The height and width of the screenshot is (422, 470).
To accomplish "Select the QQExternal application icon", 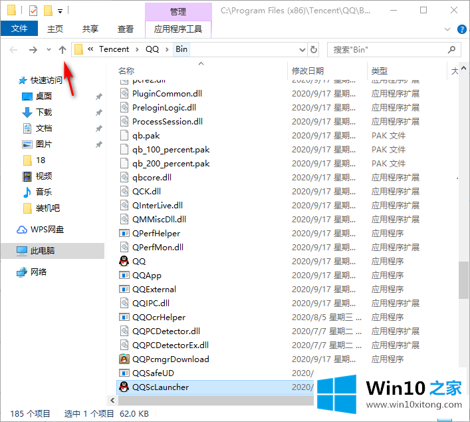I will pyautogui.click(x=124, y=289).
